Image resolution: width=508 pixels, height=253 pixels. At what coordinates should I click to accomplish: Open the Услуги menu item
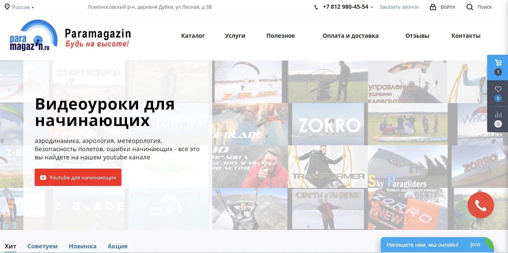[x=235, y=36]
